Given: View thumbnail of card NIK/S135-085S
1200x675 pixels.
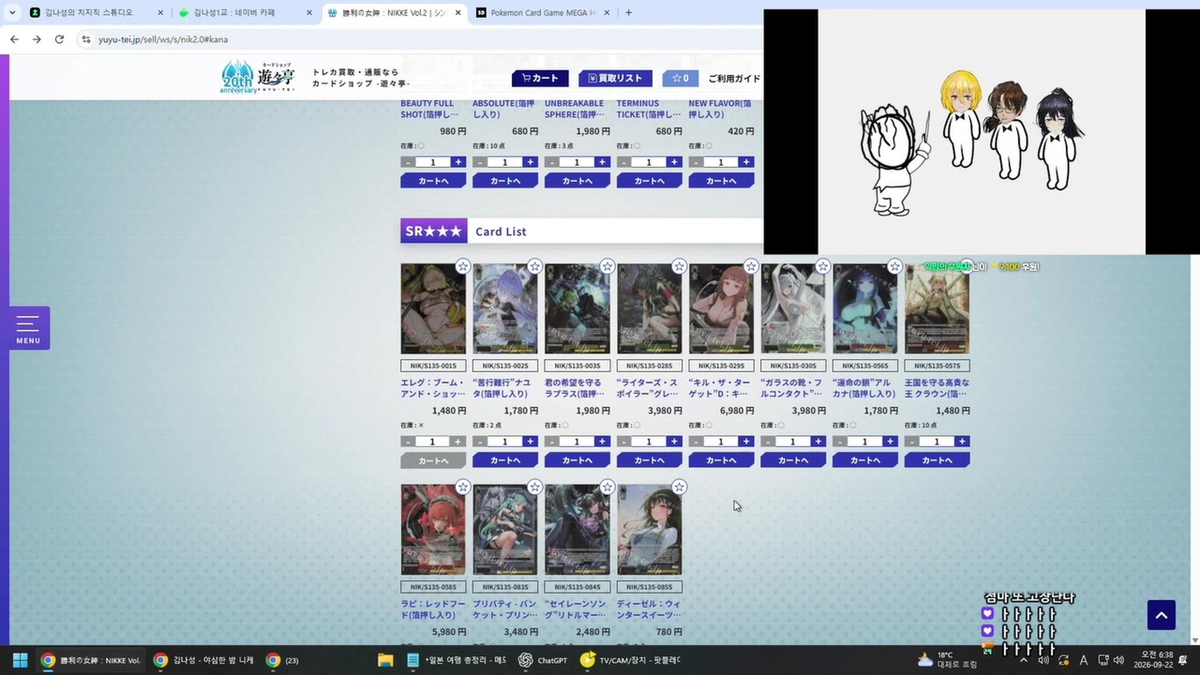Looking at the screenshot, I should click(x=649, y=529).
